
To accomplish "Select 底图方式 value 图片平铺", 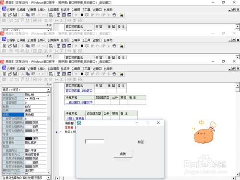I will point(36,150).
